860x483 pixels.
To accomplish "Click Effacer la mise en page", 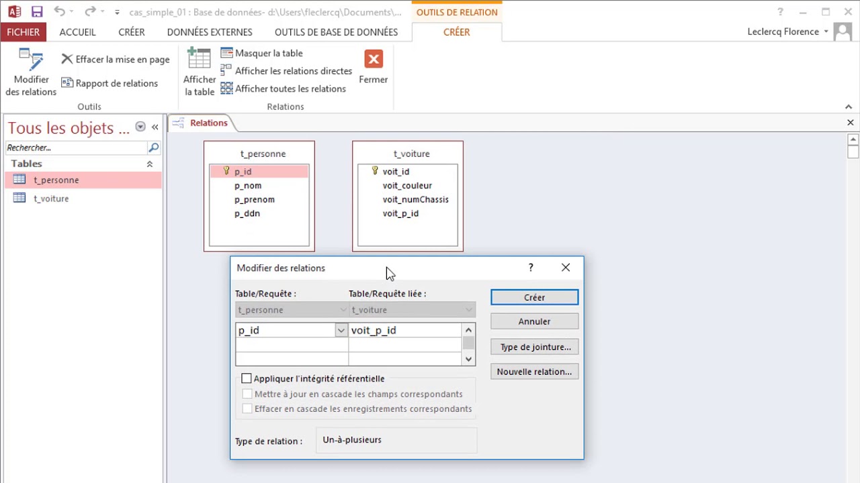I will pyautogui.click(x=115, y=59).
